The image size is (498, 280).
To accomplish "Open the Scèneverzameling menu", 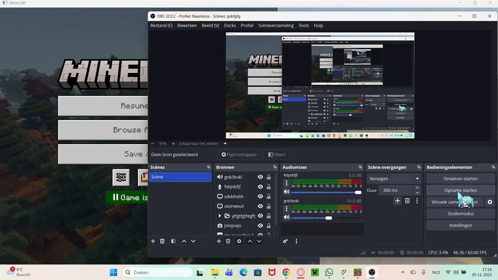I will pyautogui.click(x=276, y=25).
